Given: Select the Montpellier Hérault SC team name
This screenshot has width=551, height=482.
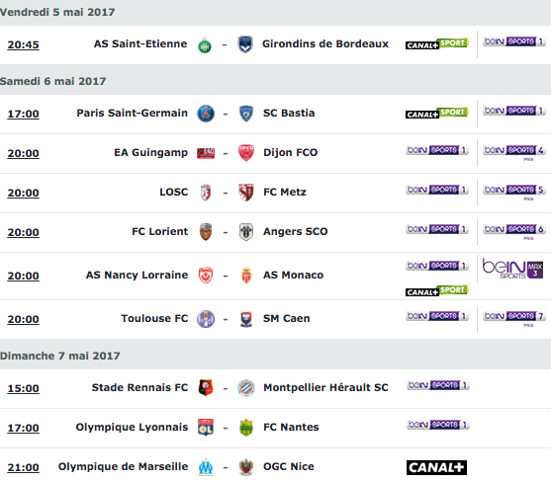Looking at the screenshot, I should coord(325,387).
